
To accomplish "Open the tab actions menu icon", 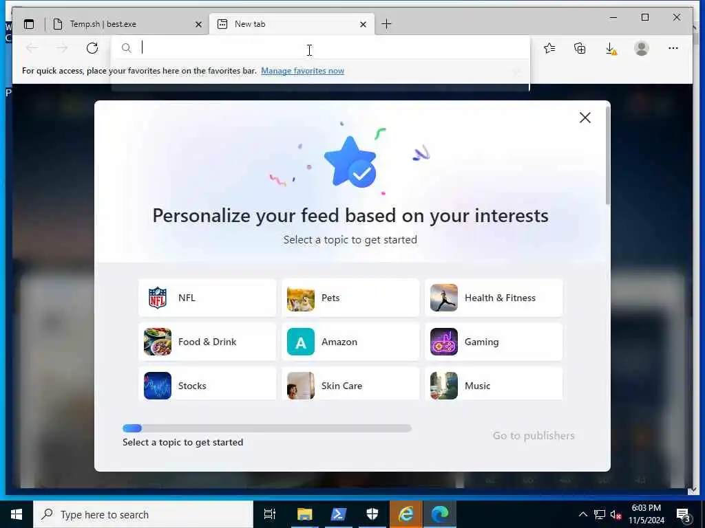I will (x=29, y=24).
